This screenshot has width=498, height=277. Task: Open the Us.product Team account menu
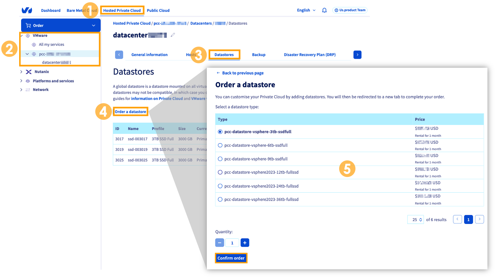350,10
